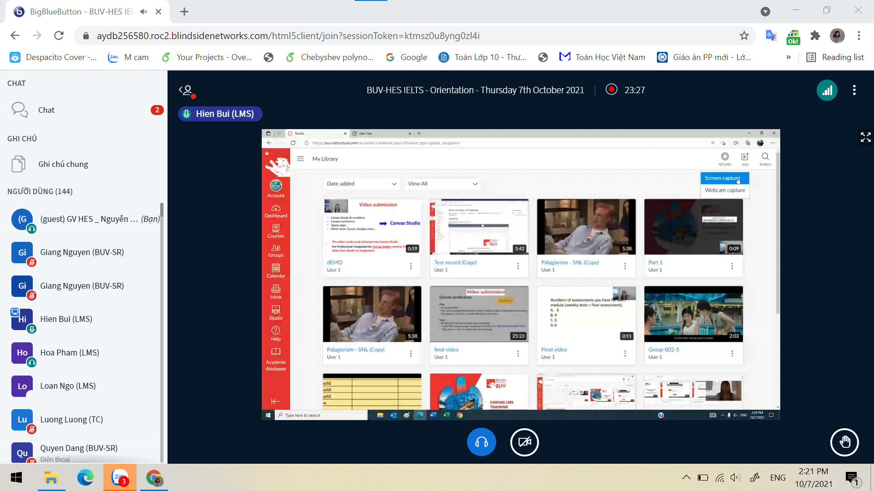
Task: Click the Inbox icon in Canvas sidebar
Action: (x=275, y=292)
